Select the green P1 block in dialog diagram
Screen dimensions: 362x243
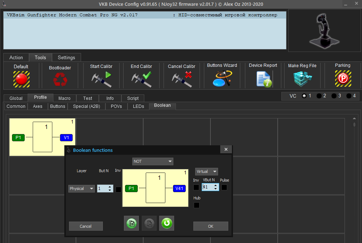pos(131,188)
